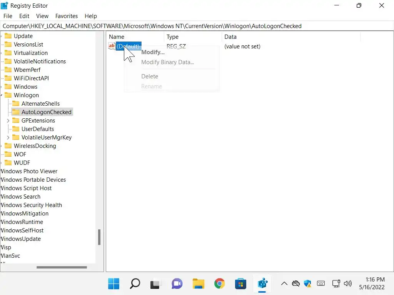This screenshot has height=295, width=394.
Task: Expand the GPExtensions key chevron
Action: coord(8,121)
